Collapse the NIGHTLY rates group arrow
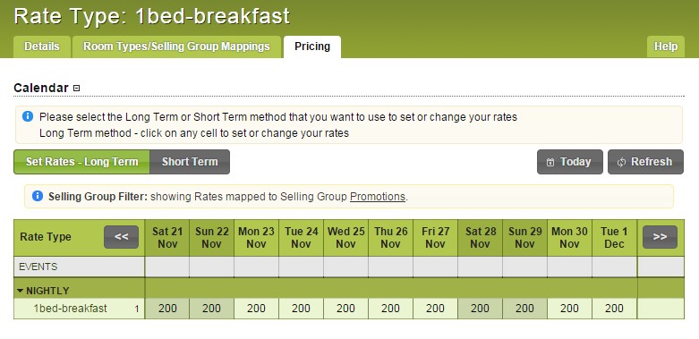 tap(20, 291)
